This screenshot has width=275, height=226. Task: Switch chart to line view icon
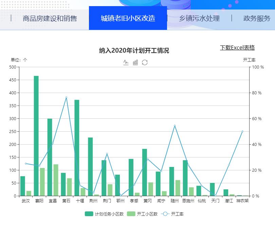point(126,62)
